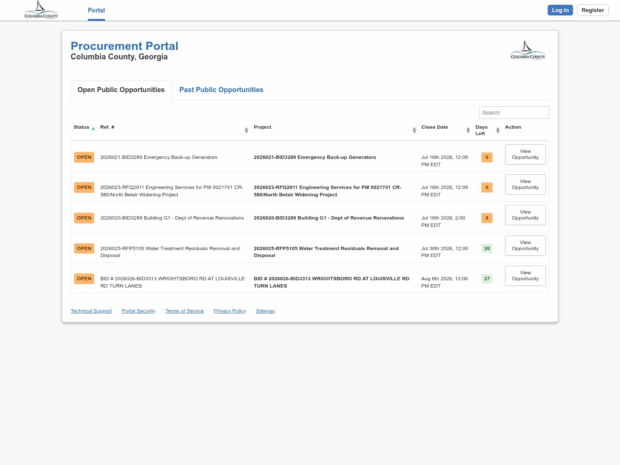Click the Columbia County logo beside portal title

click(x=528, y=50)
